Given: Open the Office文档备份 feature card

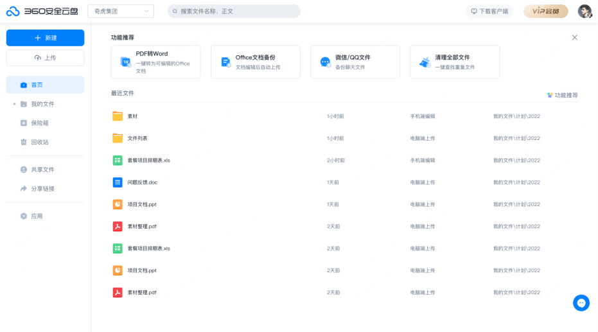Looking at the screenshot, I should click(256, 62).
